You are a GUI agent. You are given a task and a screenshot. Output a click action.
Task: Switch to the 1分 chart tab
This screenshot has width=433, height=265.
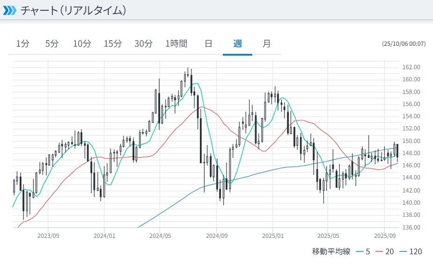pyautogui.click(x=22, y=44)
